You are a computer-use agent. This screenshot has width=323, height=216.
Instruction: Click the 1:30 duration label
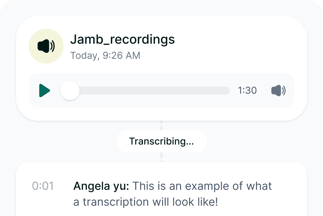click(x=247, y=91)
